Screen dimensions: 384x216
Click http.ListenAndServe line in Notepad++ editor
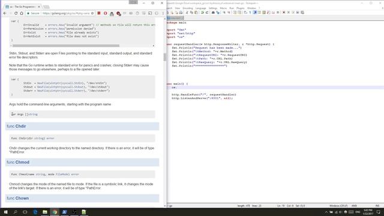click(x=202, y=98)
